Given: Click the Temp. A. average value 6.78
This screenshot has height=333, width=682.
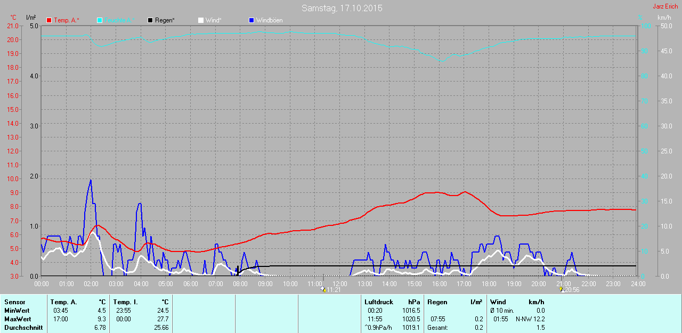Looking at the screenshot, I should pyautogui.click(x=100, y=328).
